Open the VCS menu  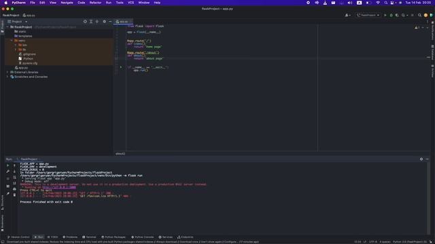click(130, 3)
